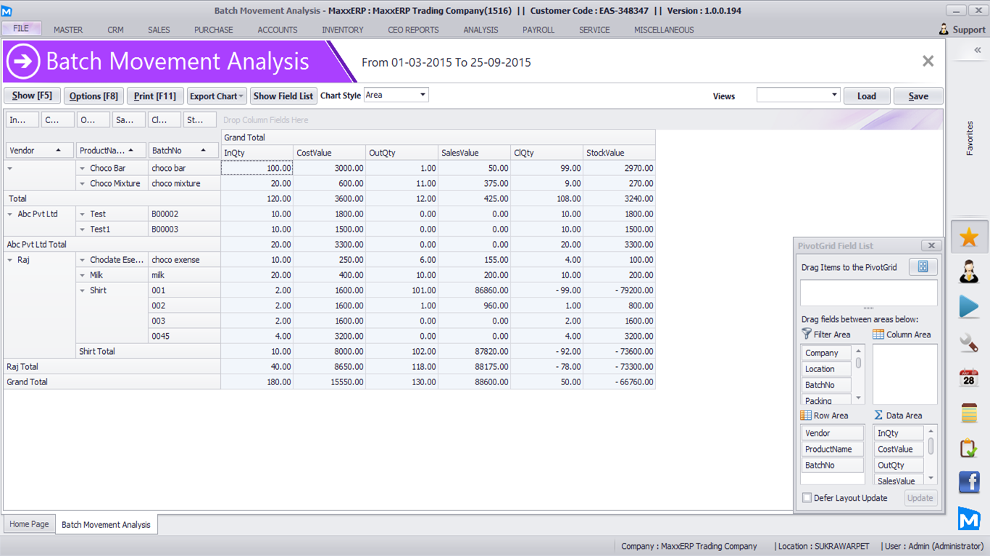The image size is (990, 556).
Task: Open the calendar icon in sidebar
Action: tap(969, 377)
